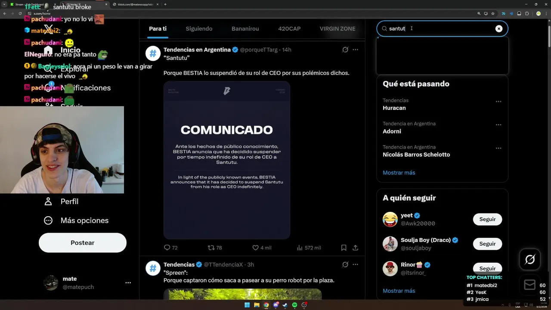Open the more options menu on the Santutu post
Image resolution: width=551 pixels, height=310 pixels.
(355, 50)
